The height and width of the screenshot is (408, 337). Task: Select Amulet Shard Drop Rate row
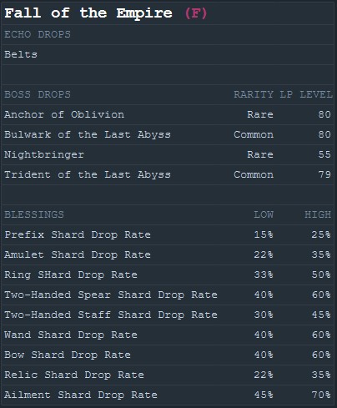(x=168, y=254)
